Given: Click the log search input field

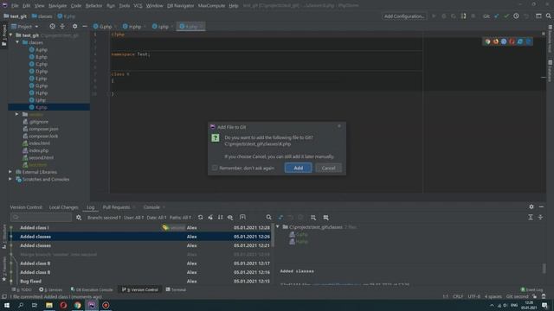Looking at the screenshot, I should click(x=41, y=218).
